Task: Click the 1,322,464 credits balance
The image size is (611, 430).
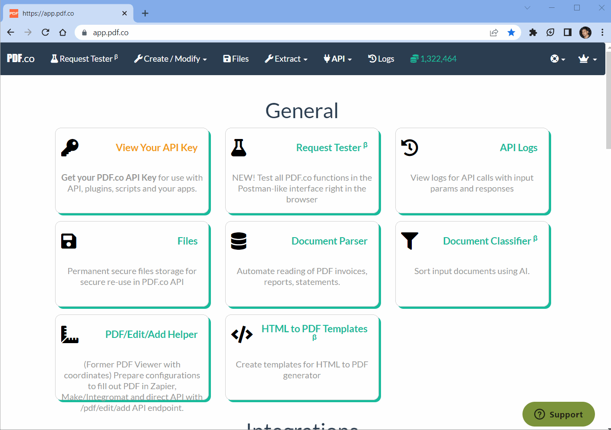Action: point(438,59)
